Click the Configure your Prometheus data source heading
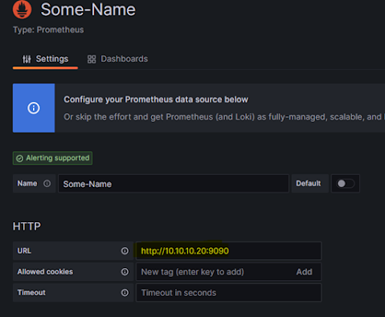The height and width of the screenshot is (317, 385). tap(156, 100)
